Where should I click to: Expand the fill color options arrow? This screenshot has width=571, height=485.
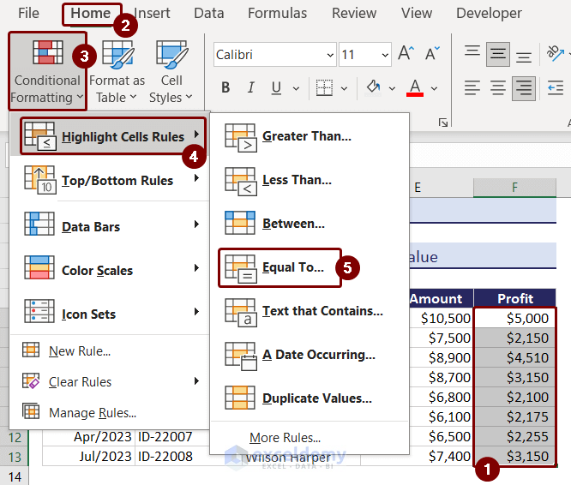[392, 88]
